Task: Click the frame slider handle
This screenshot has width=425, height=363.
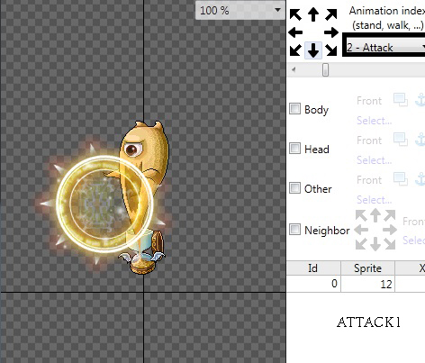Action: point(325,70)
